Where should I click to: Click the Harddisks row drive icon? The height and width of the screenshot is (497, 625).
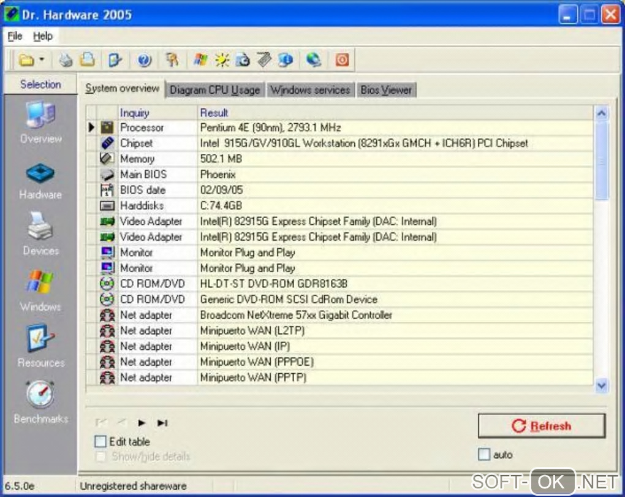point(107,206)
